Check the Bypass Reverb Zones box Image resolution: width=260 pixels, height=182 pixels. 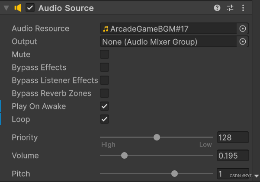tap(104, 93)
